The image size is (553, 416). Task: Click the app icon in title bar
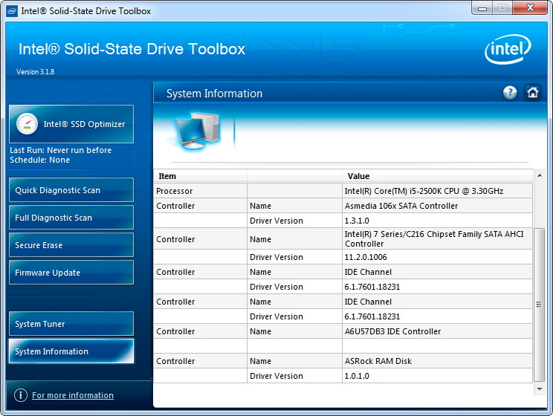[x=12, y=11]
